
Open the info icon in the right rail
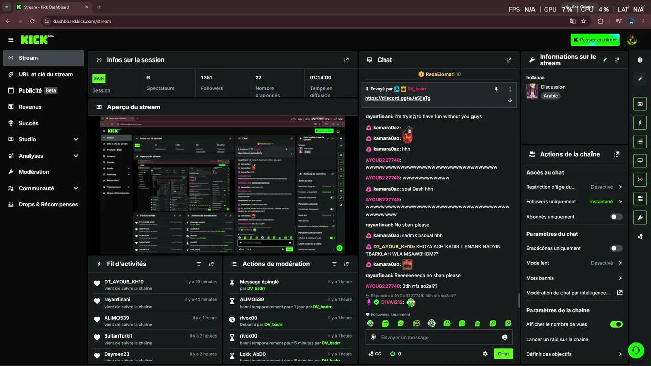640,60
